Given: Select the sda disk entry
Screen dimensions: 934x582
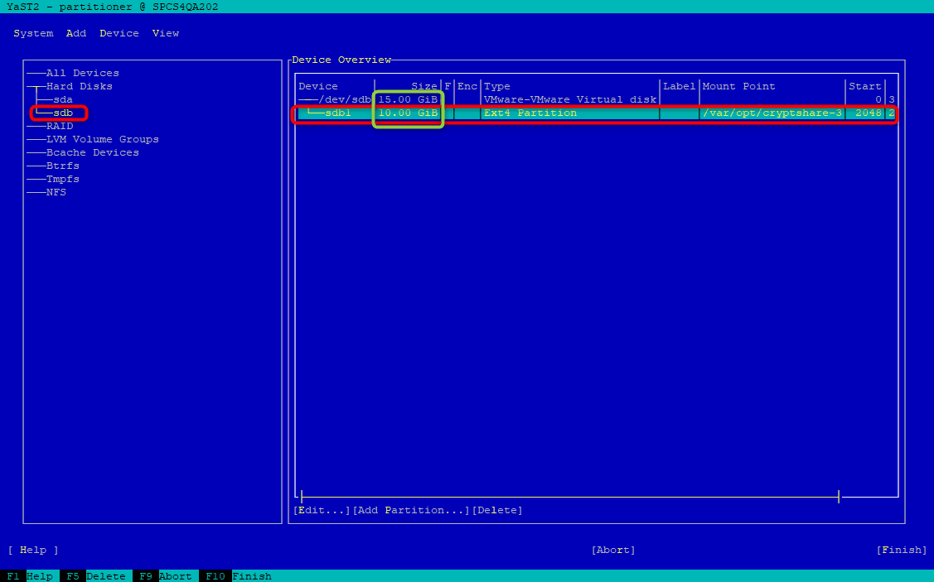Looking at the screenshot, I should pos(63,99).
